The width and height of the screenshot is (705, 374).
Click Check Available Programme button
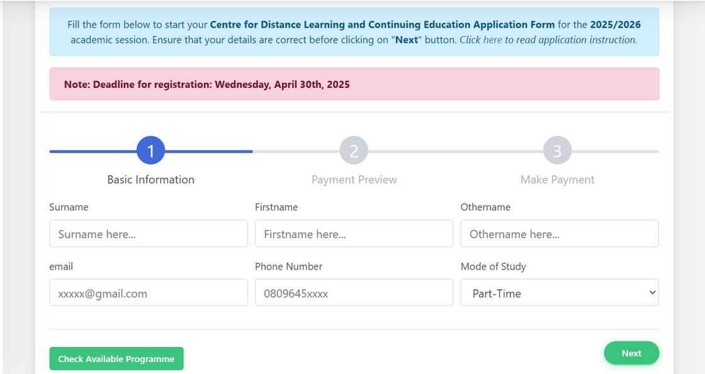point(116,359)
